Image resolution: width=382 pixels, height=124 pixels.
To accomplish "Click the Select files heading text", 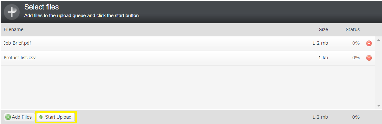I will 42,7.
